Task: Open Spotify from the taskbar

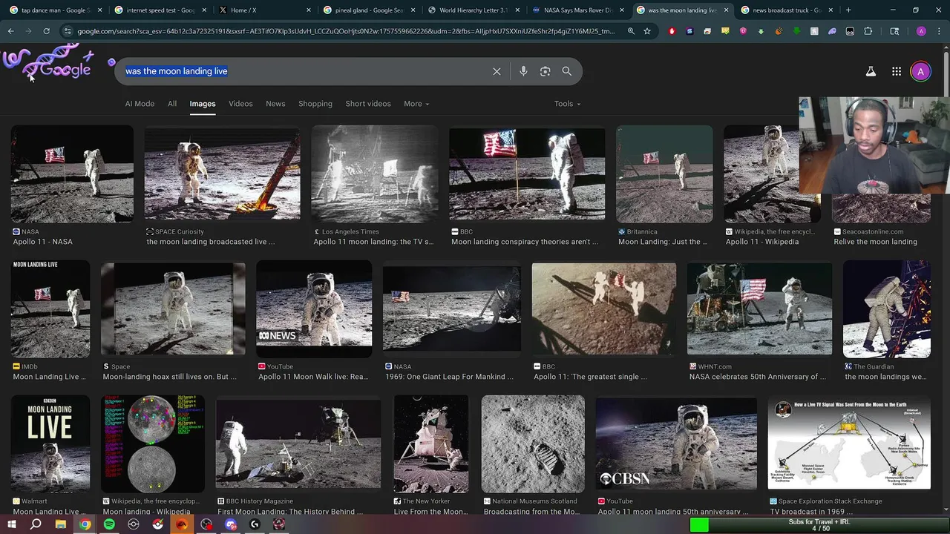Action: click(109, 524)
